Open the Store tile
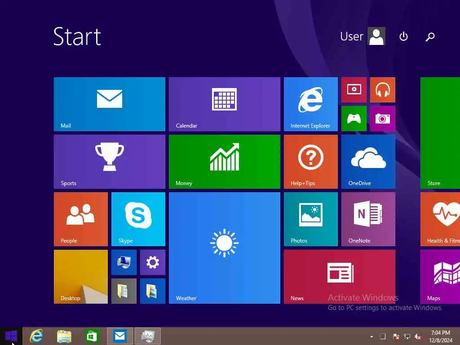460x345 pixels. click(x=440, y=133)
